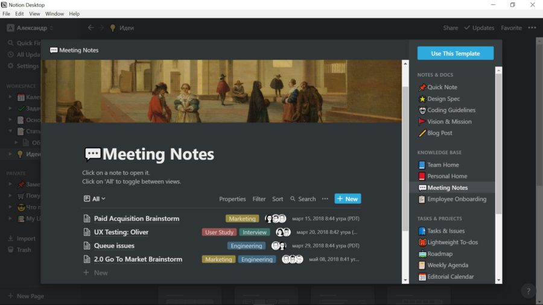Expand the checkmark tasks page in sidebar

pyautogui.click(x=10, y=108)
